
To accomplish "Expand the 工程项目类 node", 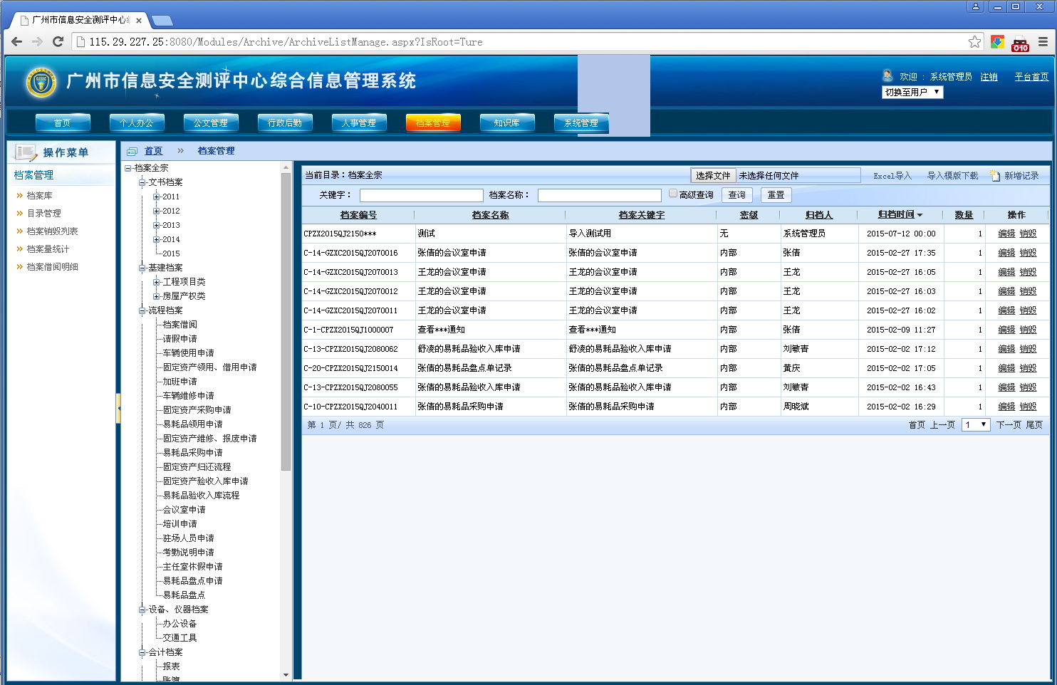I will [157, 282].
